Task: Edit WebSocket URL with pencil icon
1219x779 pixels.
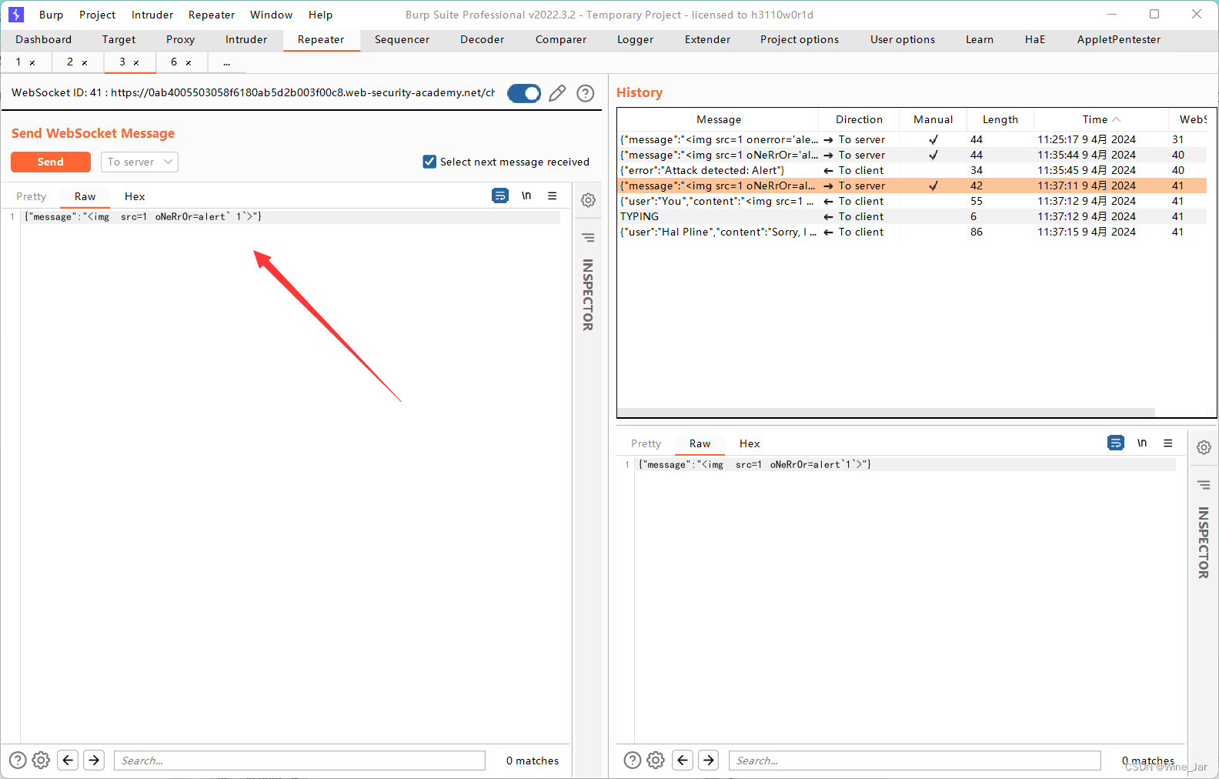Action: [557, 93]
